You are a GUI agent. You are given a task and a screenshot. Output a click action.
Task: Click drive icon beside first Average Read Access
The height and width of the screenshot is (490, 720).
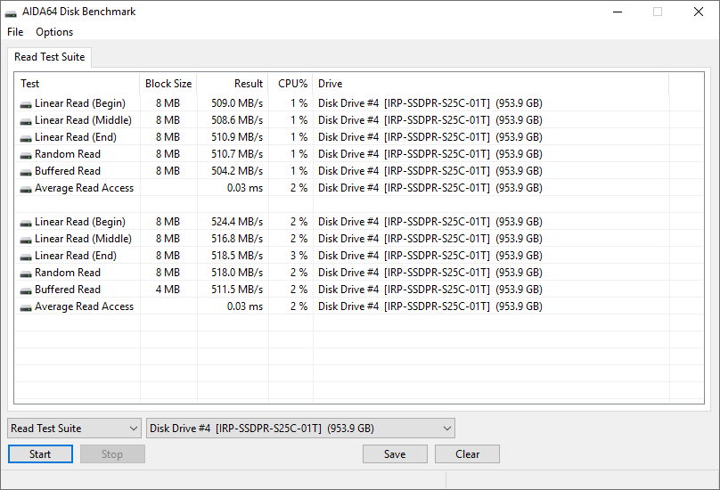26,188
